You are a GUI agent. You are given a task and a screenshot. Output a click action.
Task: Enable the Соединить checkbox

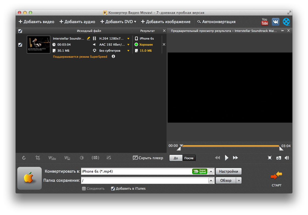pyautogui.click(x=84, y=188)
